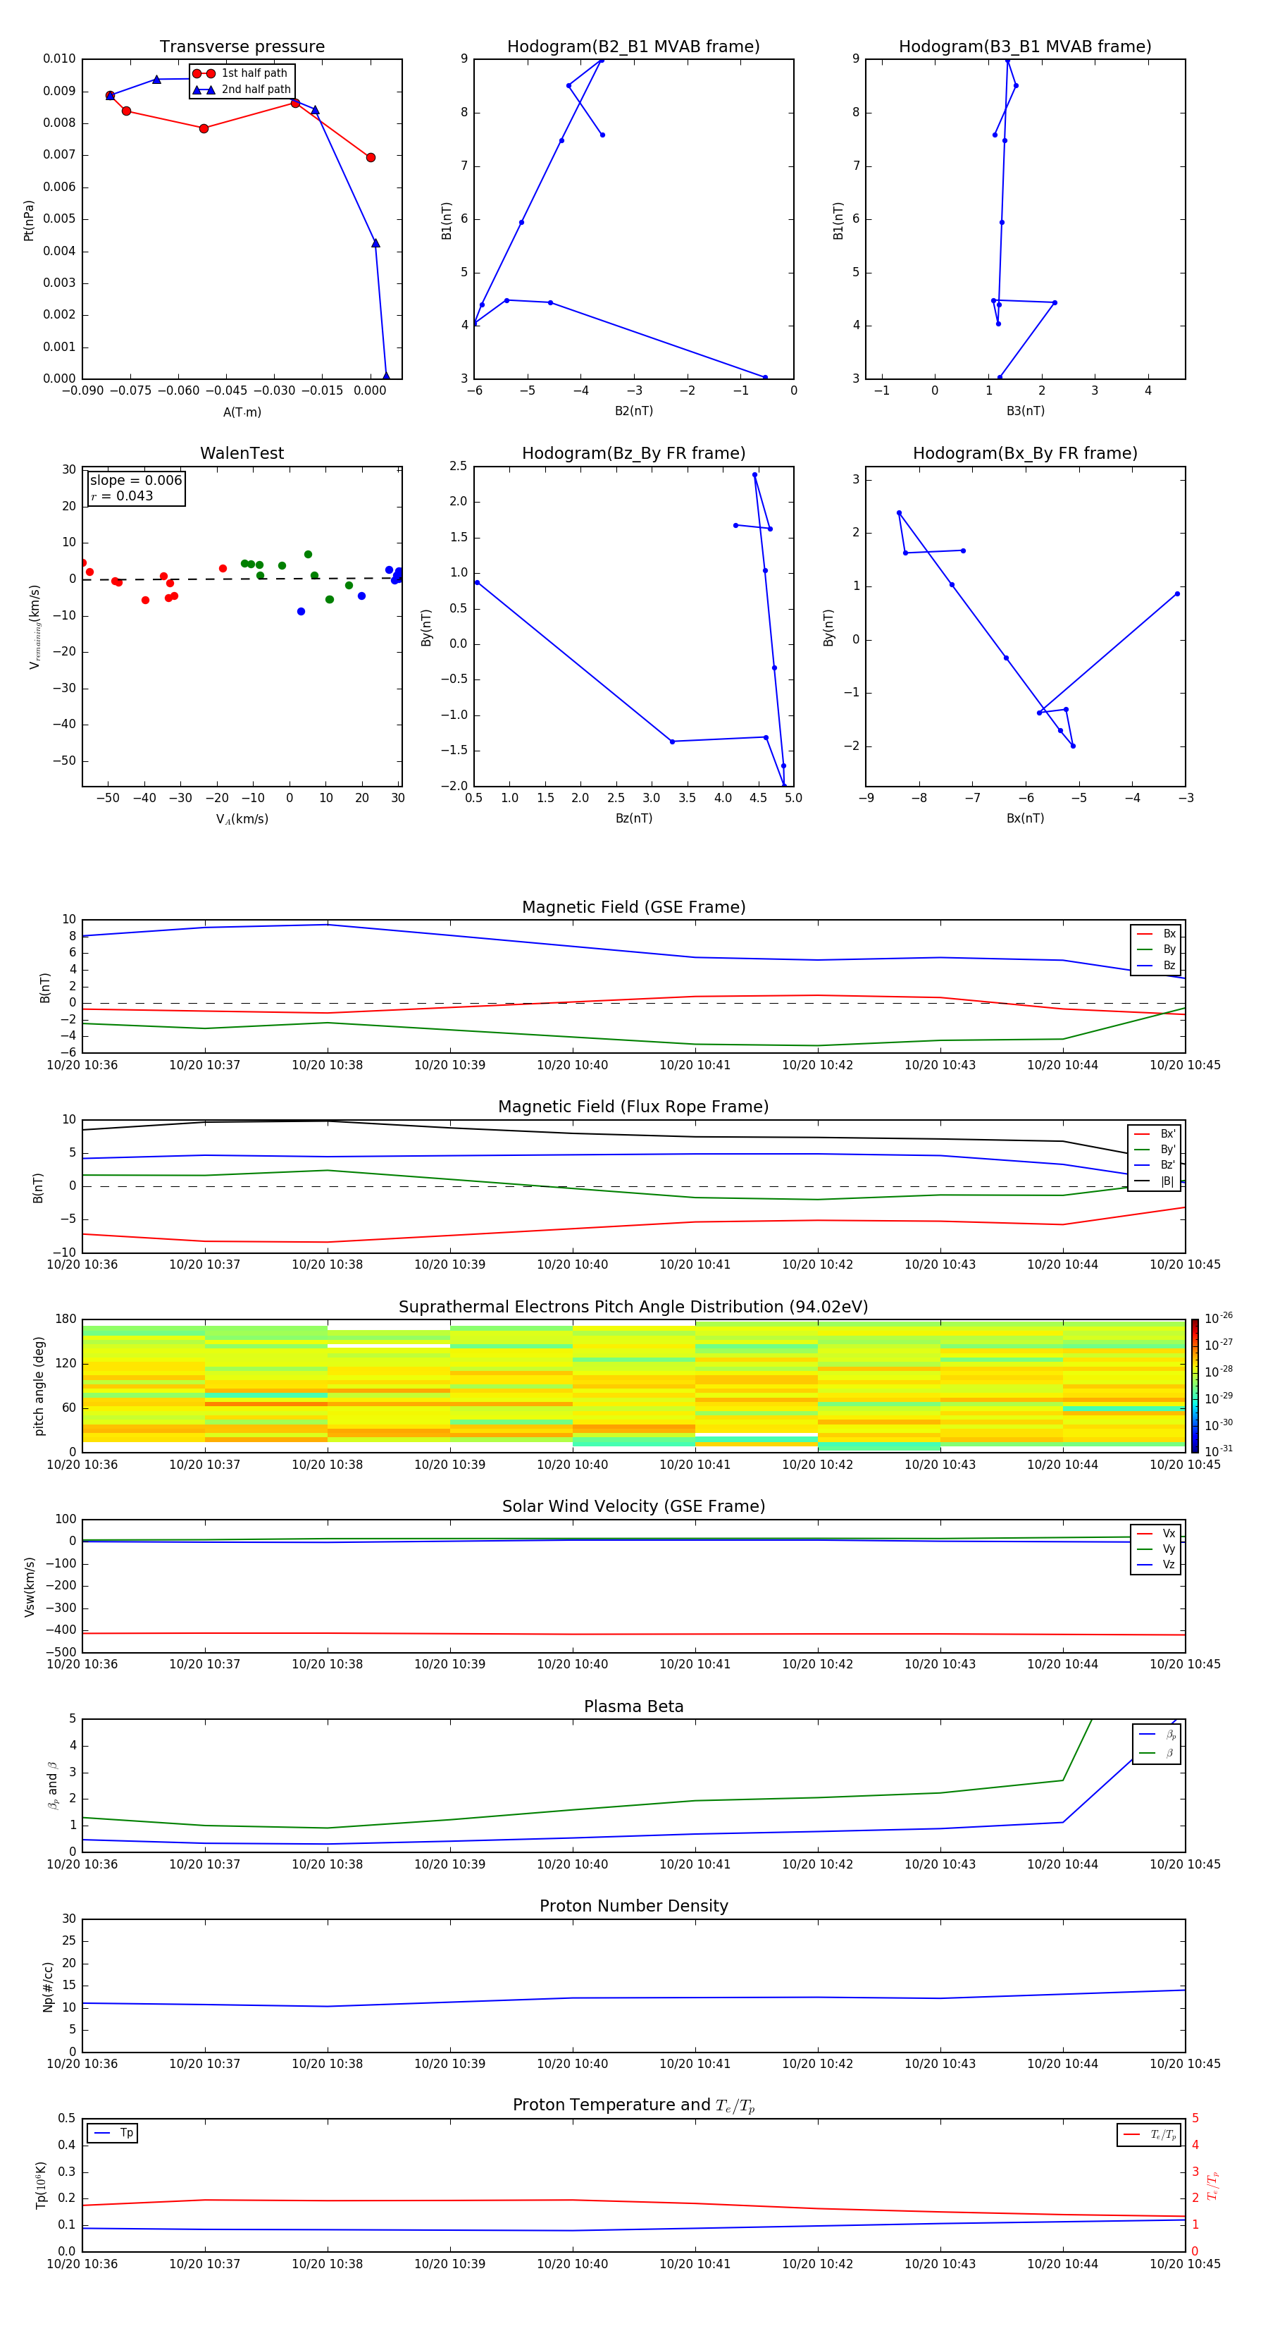This screenshot has height=2326, width=1268.
Task: Click the last red circle on the 1st half path
Action: pyautogui.click(x=371, y=158)
